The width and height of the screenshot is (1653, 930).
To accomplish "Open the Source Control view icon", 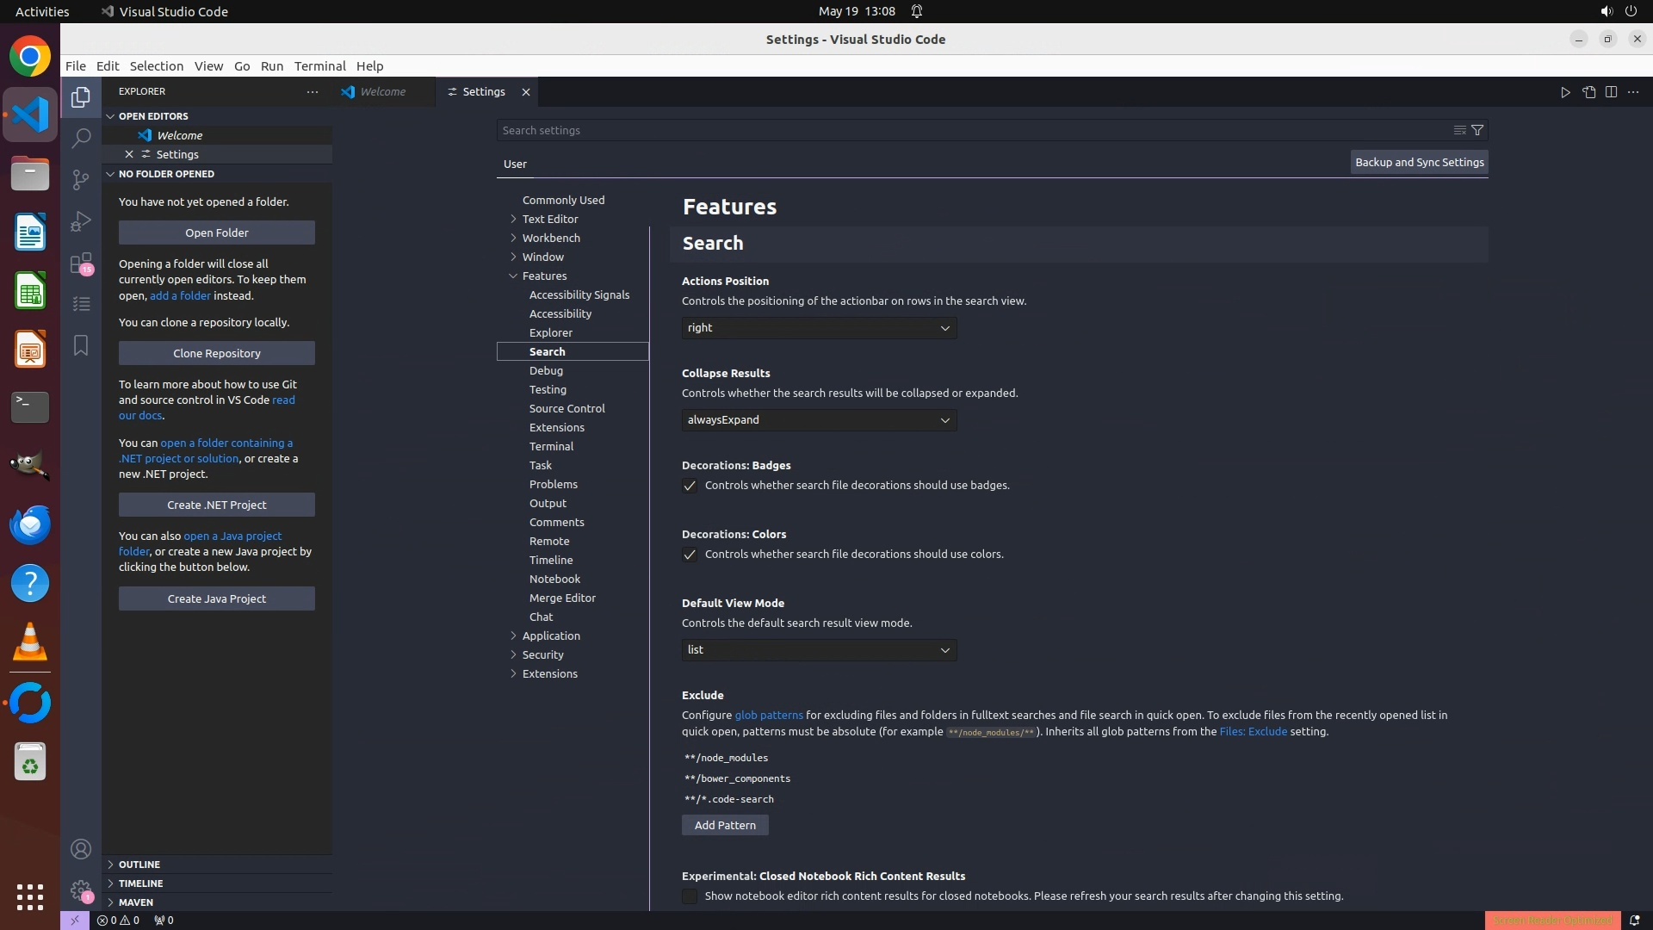I will coord(81,179).
